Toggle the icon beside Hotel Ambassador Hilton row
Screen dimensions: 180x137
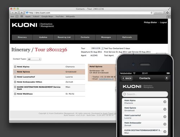15,82
